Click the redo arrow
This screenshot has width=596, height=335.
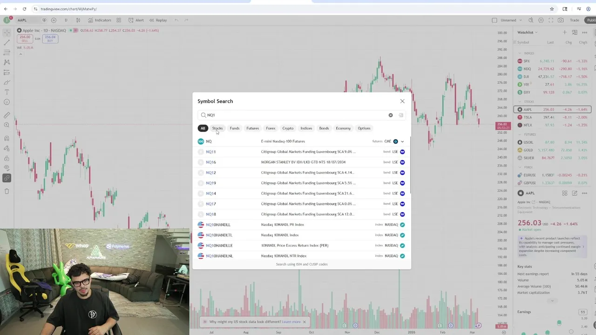[186, 20]
